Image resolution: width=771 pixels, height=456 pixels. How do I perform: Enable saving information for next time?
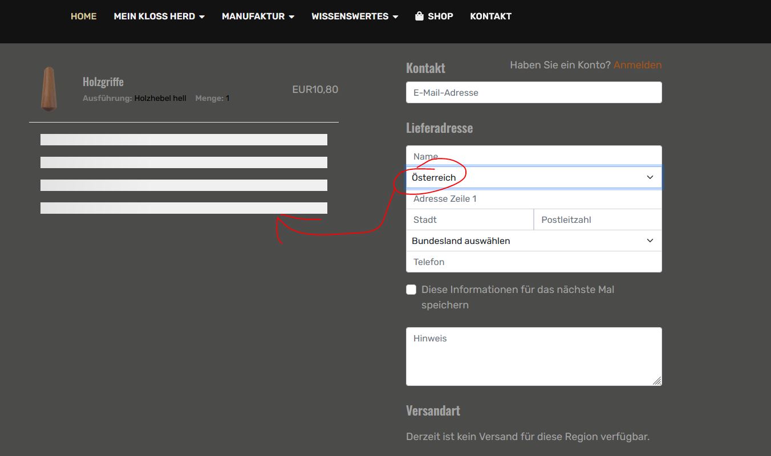(411, 290)
